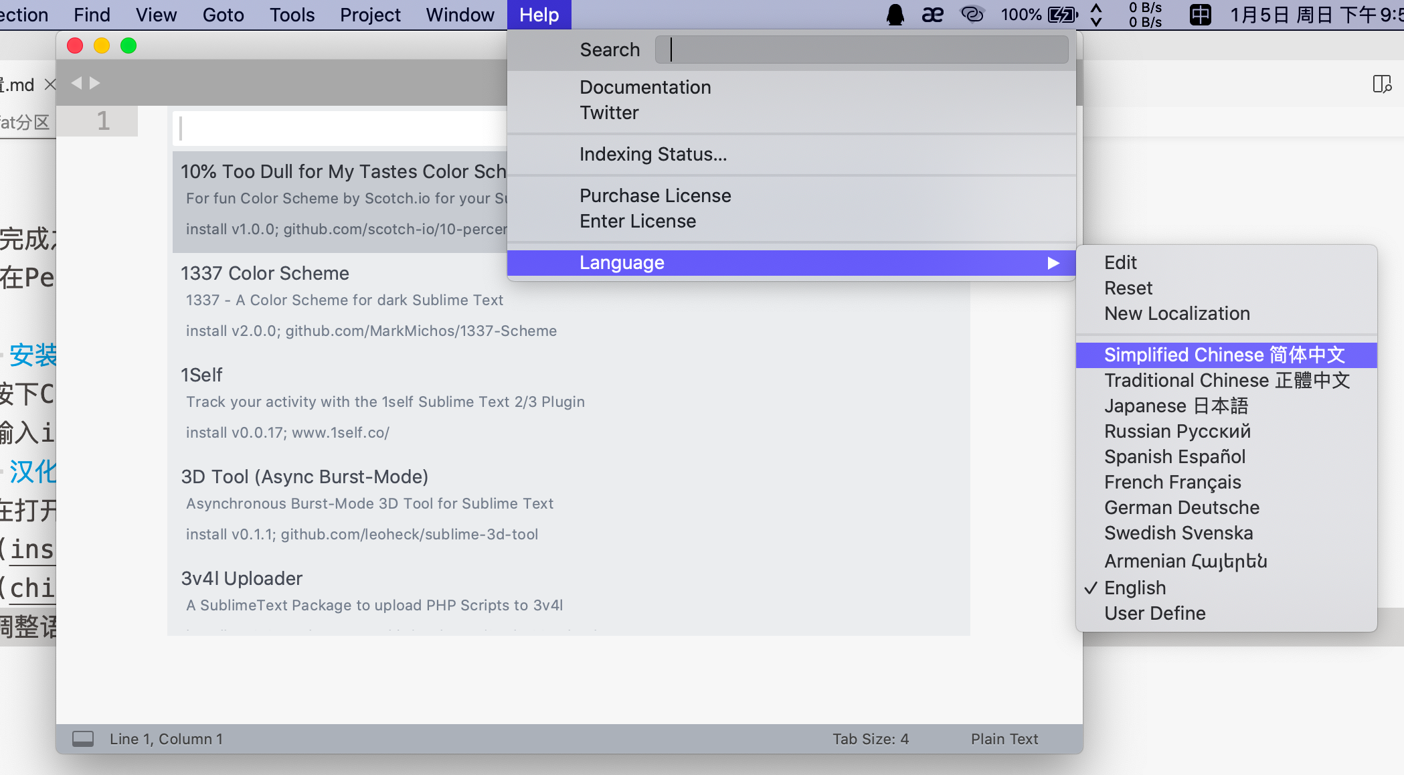Select Russian Русский language
The image size is (1404, 775).
(1226, 431)
